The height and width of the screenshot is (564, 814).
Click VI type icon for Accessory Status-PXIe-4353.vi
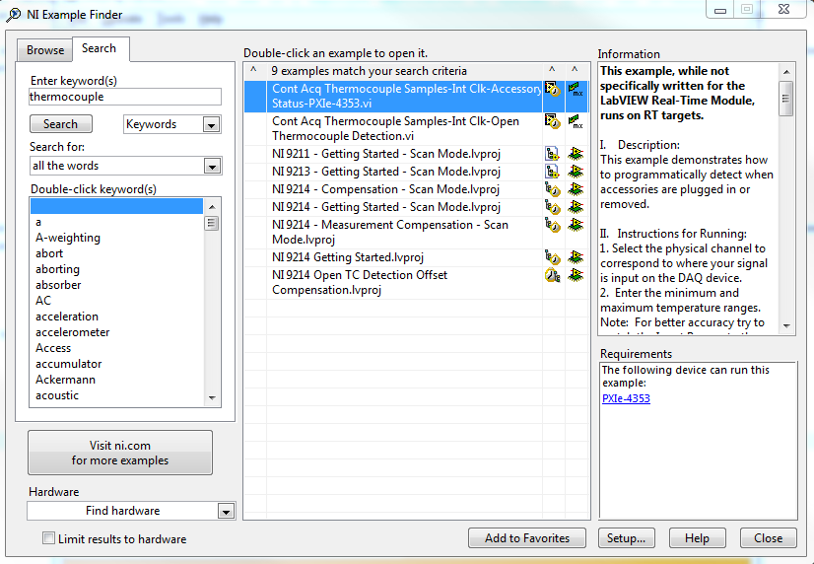click(x=552, y=89)
